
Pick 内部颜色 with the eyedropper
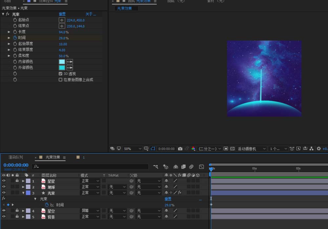70,62
